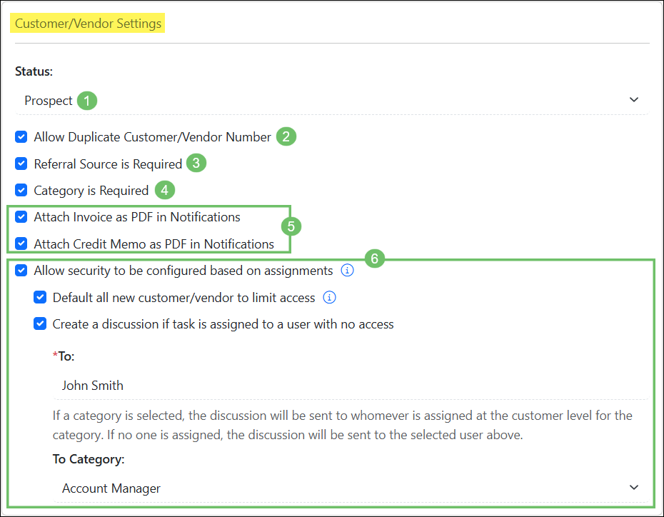Uncheck Default all new customer/vendor limit access

(x=40, y=296)
